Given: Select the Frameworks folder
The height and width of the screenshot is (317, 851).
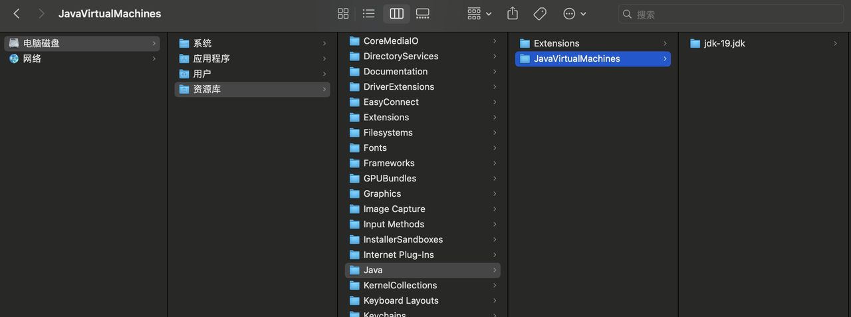Looking at the screenshot, I should [389, 163].
